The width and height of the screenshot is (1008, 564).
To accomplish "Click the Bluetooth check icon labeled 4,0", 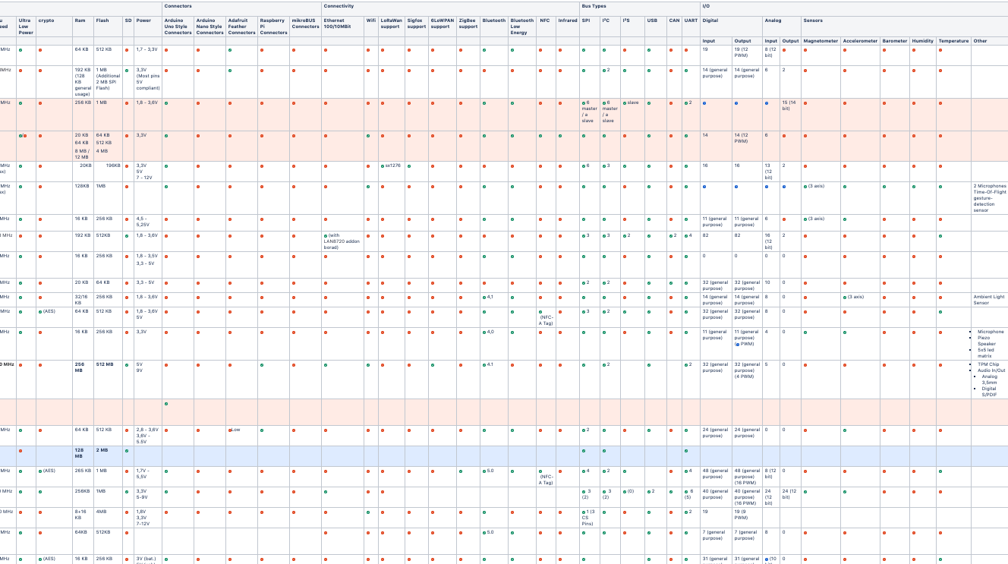I will pyautogui.click(x=484, y=332).
